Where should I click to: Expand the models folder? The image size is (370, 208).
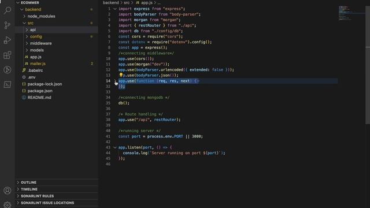click(x=27, y=50)
